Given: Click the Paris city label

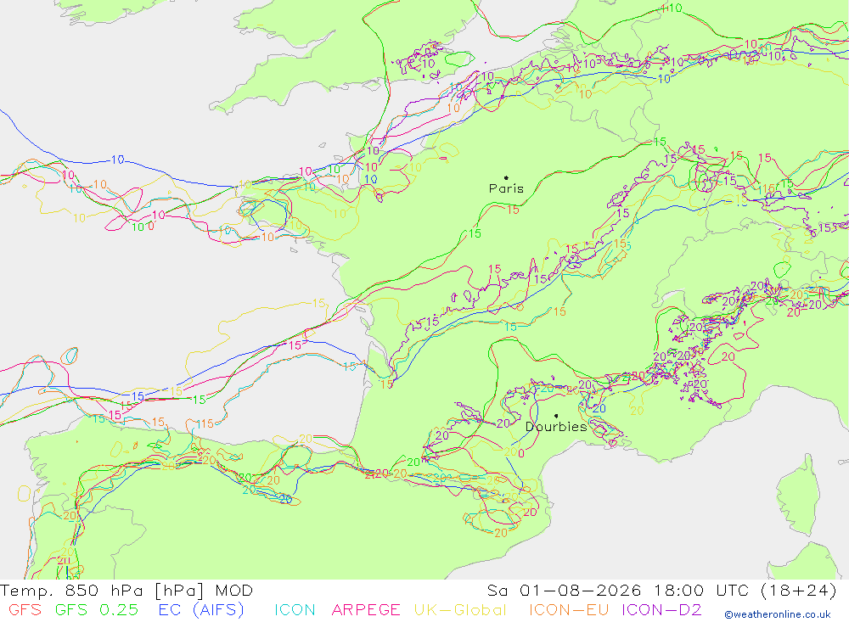Looking at the screenshot, I should pos(506,188).
